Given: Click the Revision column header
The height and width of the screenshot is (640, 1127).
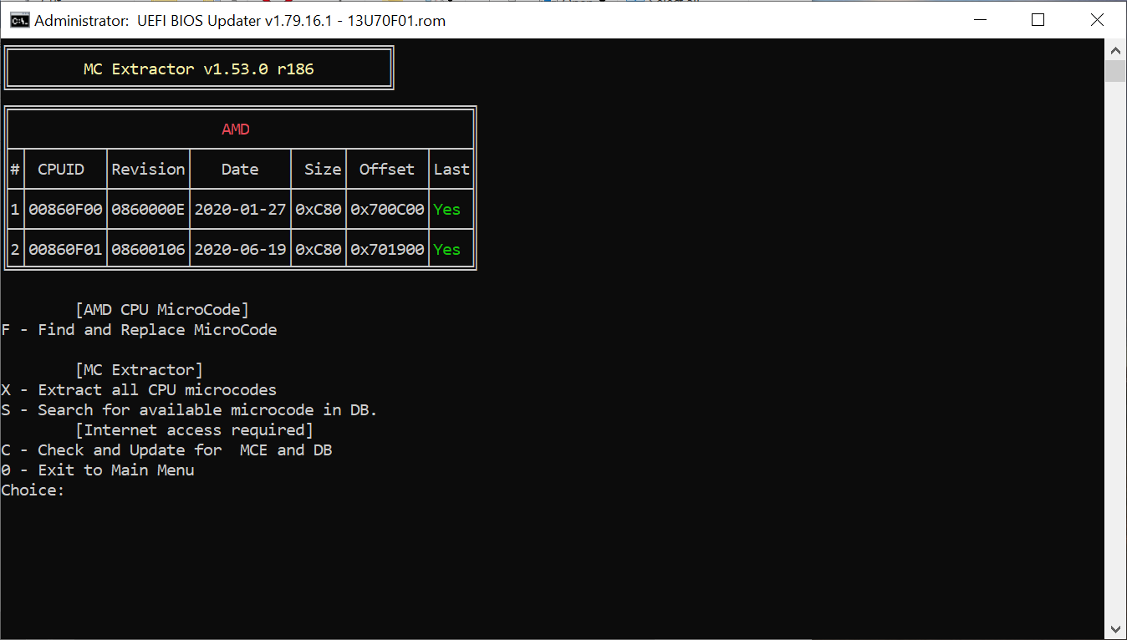Looking at the screenshot, I should (148, 170).
